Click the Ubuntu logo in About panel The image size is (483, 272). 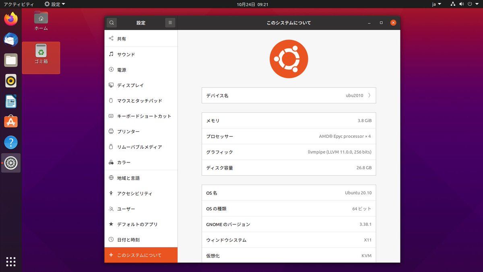coord(289,59)
